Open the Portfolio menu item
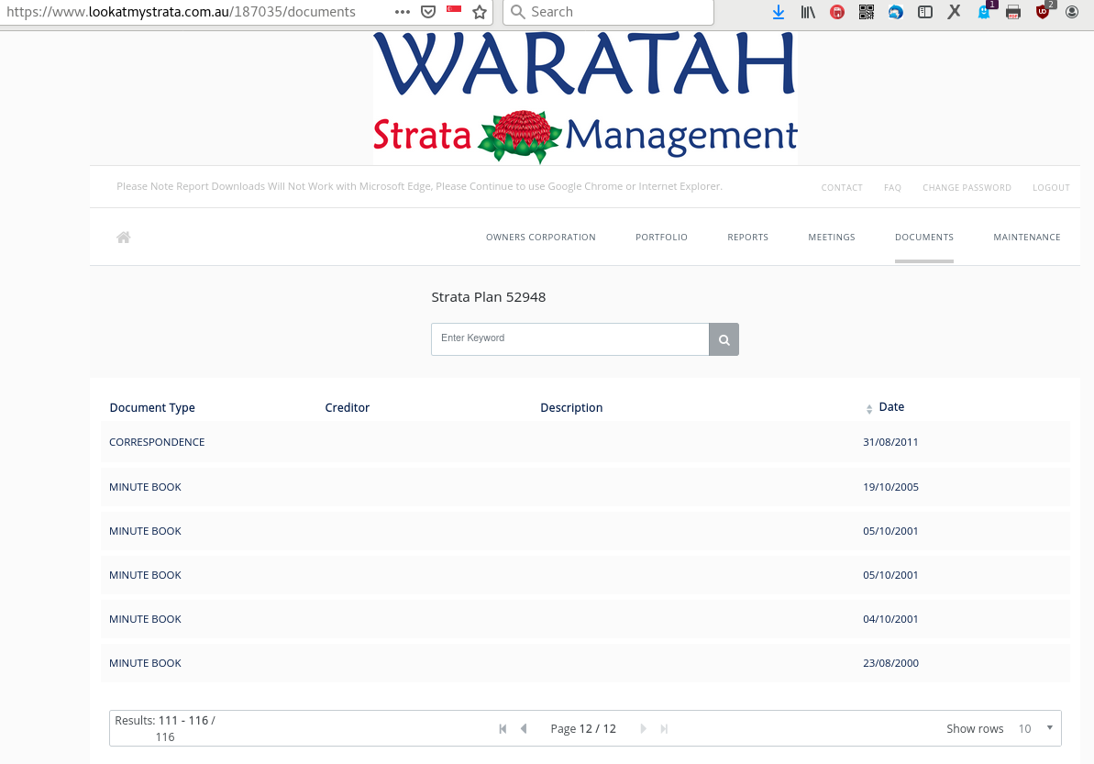Viewport: 1094px width, 764px height. tap(661, 238)
